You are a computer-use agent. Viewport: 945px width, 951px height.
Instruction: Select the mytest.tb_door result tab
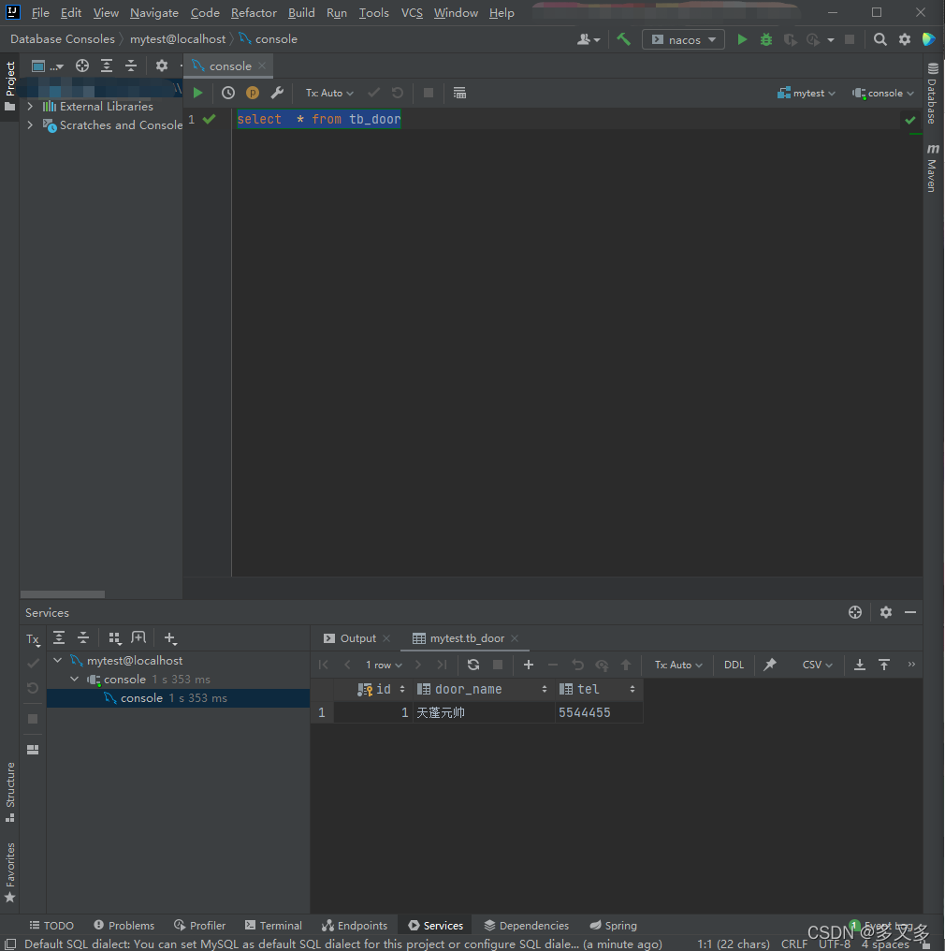tap(467, 638)
